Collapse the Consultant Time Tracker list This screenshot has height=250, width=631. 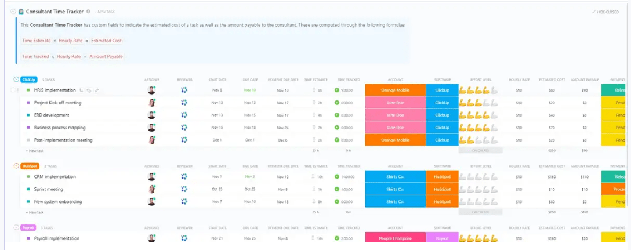coord(13,12)
